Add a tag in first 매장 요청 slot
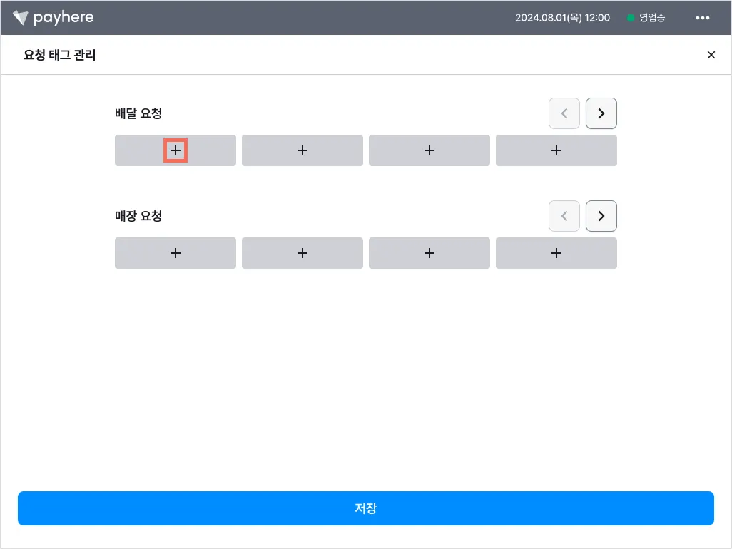The width and height of the screenshot is (732, 549). (176, 253)
